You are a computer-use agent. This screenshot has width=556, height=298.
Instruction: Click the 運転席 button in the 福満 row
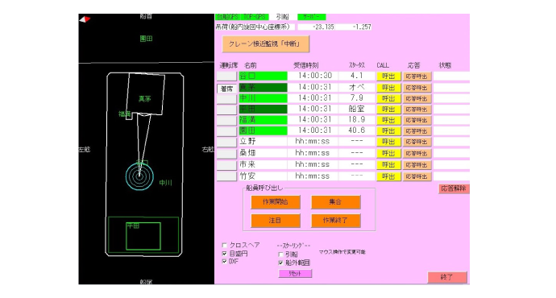click(x=226, y=121)
